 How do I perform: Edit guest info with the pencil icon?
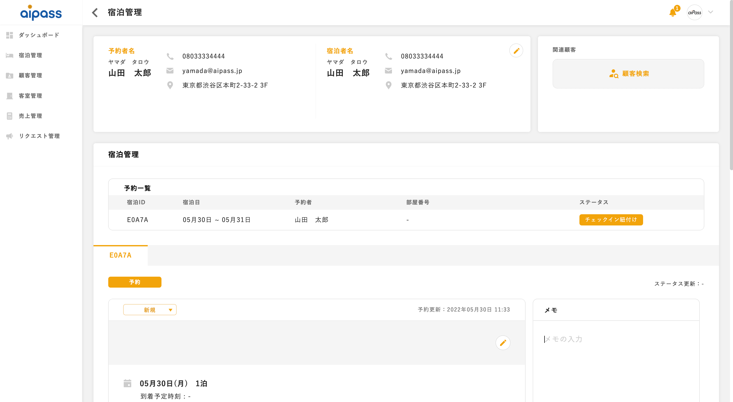pos(516,51)
